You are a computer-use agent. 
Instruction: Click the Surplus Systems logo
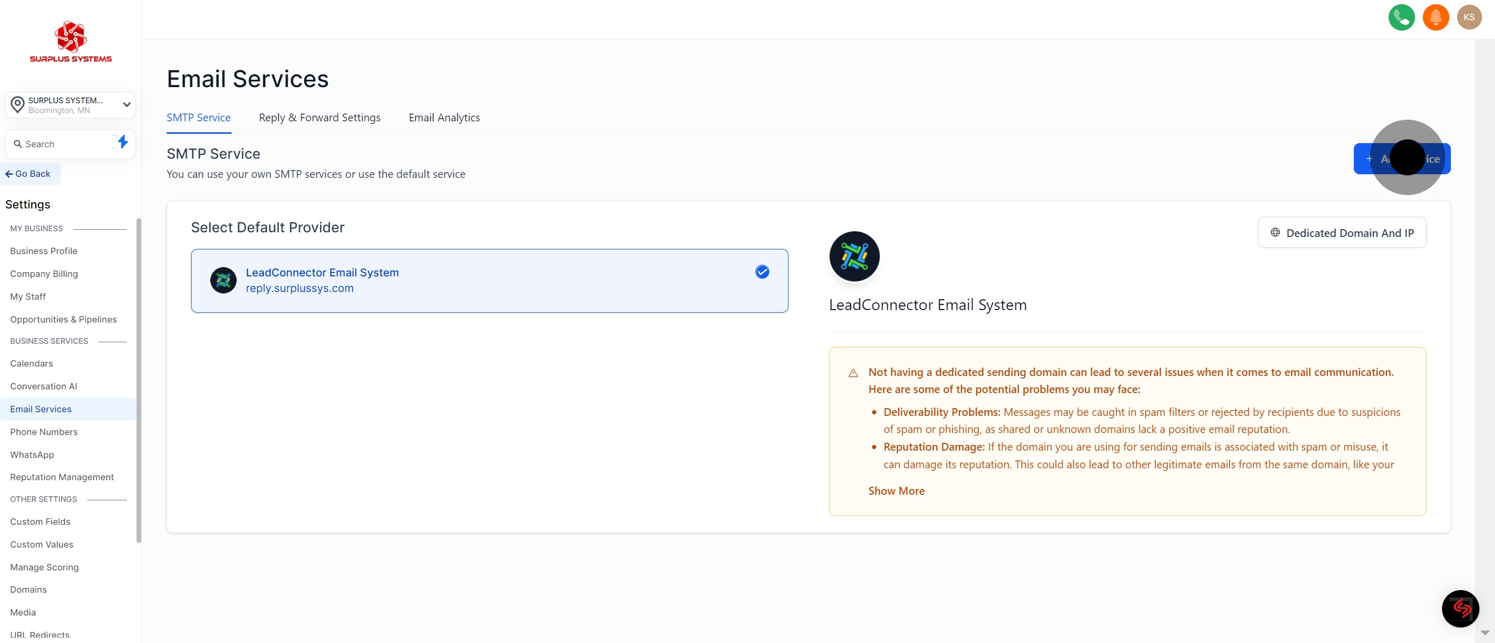(x=70, y=40)
